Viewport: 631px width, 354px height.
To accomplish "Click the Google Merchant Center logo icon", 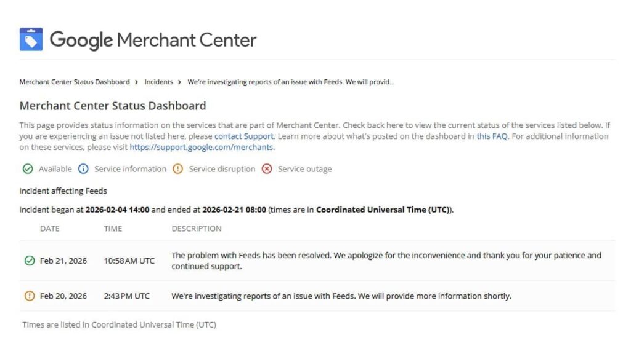I will (x=33, y=39).
